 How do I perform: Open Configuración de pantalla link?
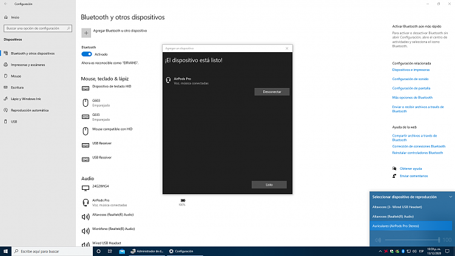(411, 88)
